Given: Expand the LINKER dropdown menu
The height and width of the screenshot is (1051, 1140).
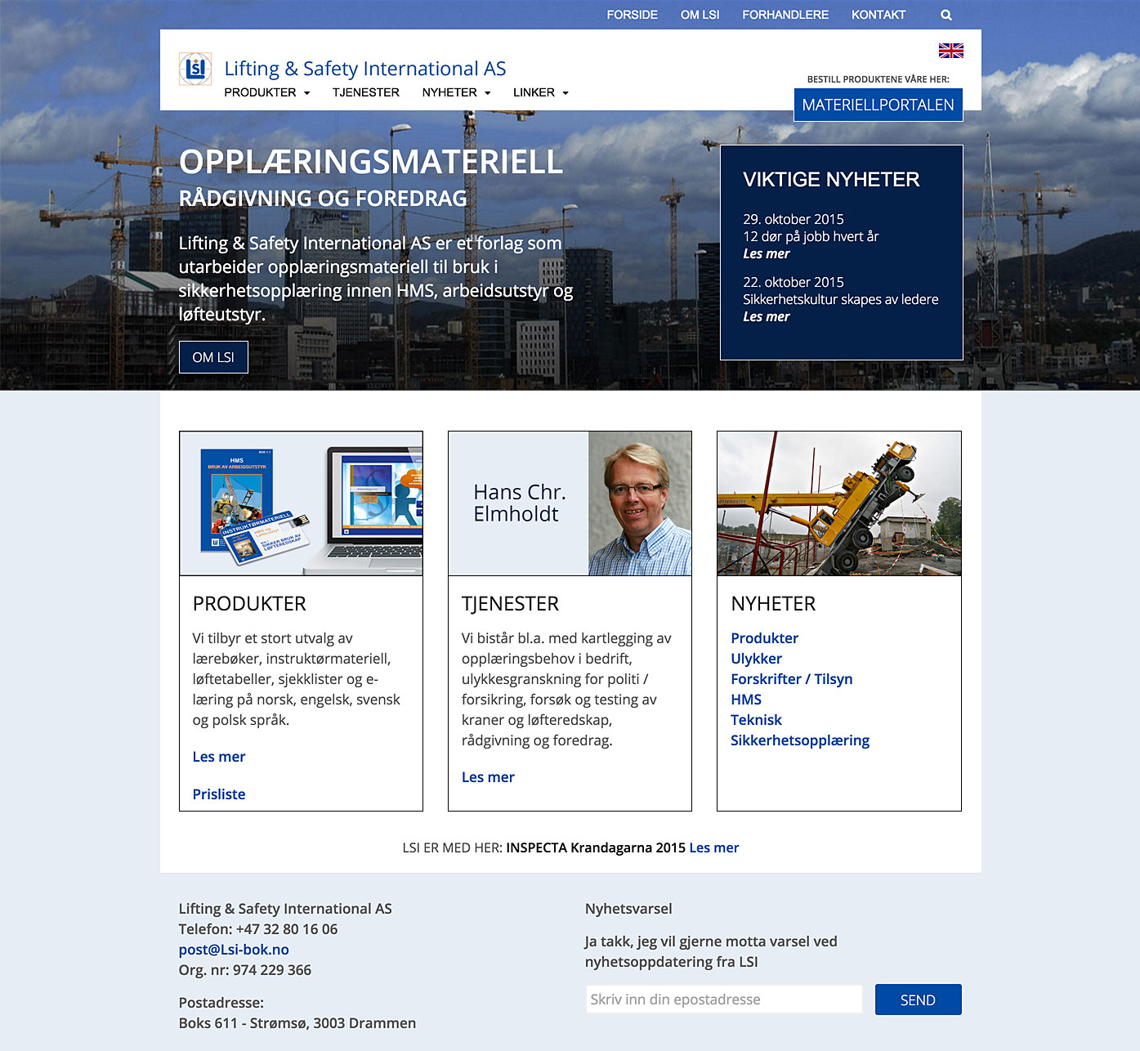Looking at the screenshot, I should click(x=541, y=92).
